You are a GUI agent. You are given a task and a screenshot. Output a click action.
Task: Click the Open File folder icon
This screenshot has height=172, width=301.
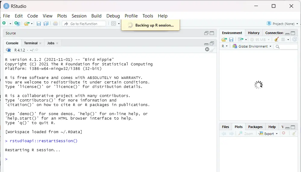tap(27, 23)
